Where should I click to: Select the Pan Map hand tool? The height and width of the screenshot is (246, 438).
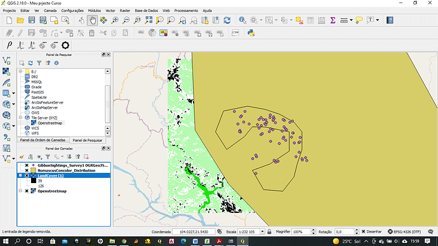click(92, 20)
